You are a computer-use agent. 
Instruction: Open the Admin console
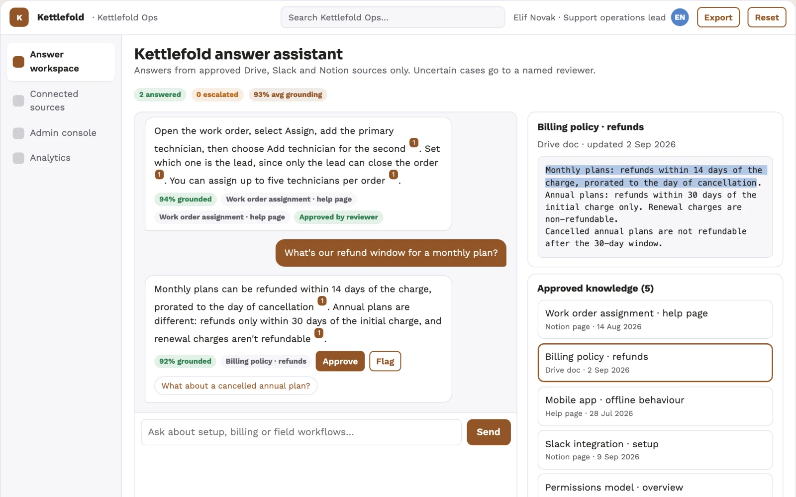point(61,133)
